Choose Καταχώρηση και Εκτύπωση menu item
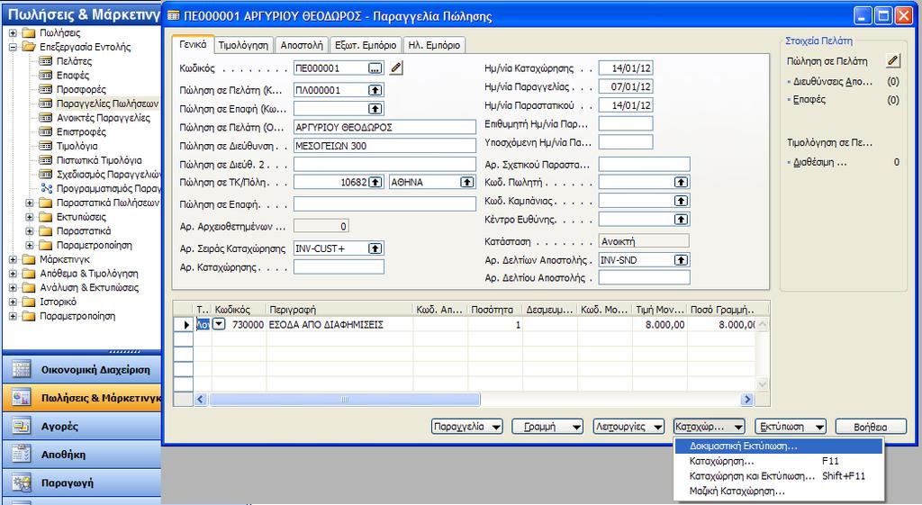Image resolution: width=922 pixels, height=505 pixels. (x=779, y=476)
